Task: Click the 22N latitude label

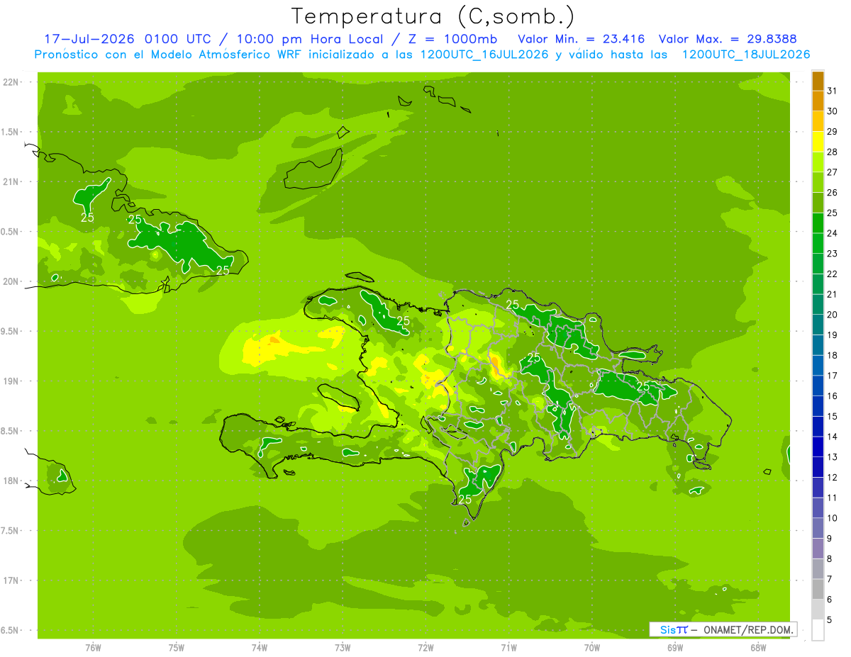Action: coord(11,82)
